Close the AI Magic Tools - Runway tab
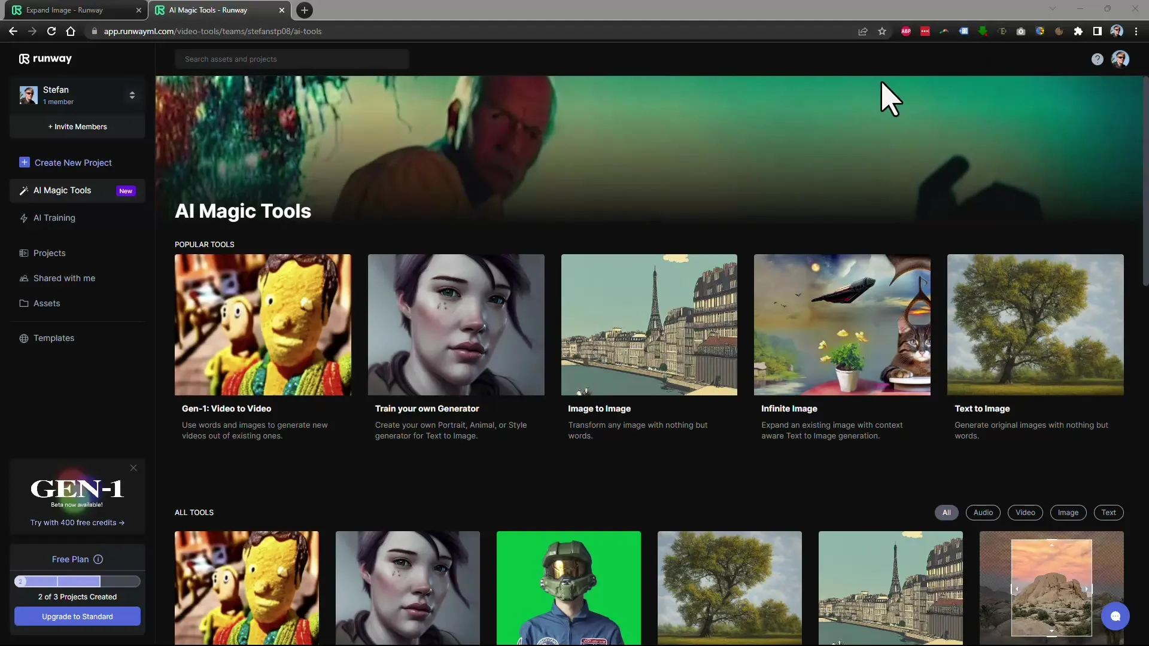 click(x=282, y=10)
